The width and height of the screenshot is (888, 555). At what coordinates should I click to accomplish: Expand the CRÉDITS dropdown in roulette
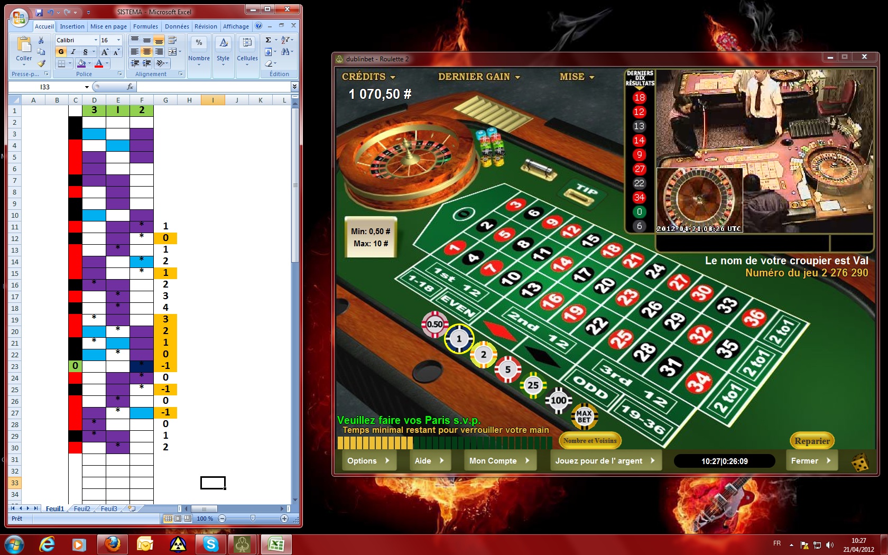pyautogui.click(x=393, y=77)
